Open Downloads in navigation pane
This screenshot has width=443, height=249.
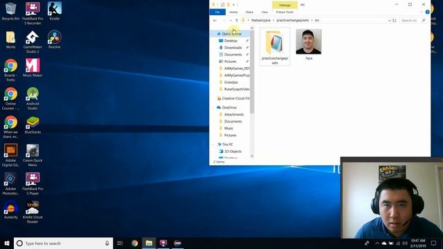[233, 48]
